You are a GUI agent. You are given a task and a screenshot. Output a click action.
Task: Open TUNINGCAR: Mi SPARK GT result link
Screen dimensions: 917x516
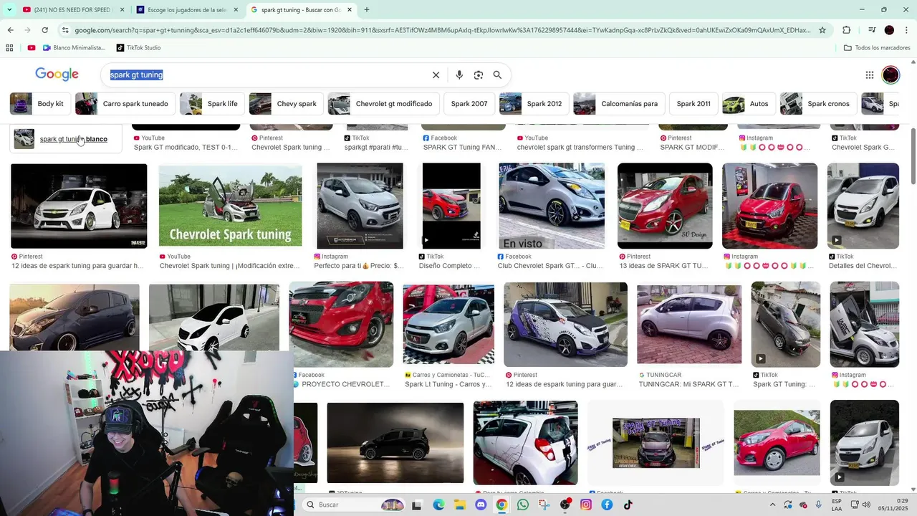tap(688, 384)
